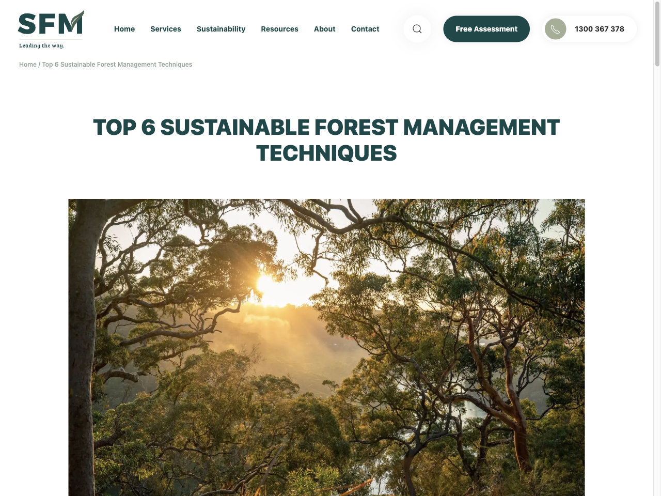Click the search magnifier icon
This screenshot has height=496, width=661.
tap(417, 29)
